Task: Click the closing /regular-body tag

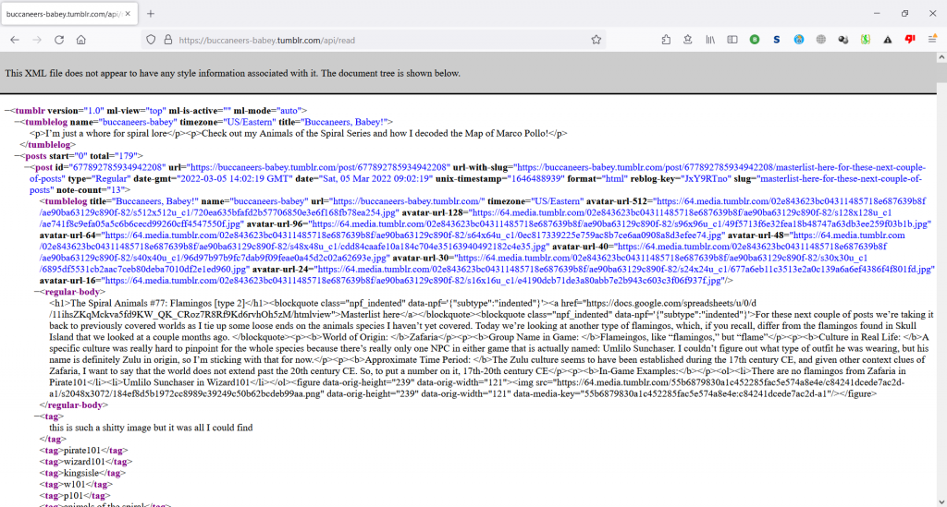Action: coord(73,405)
